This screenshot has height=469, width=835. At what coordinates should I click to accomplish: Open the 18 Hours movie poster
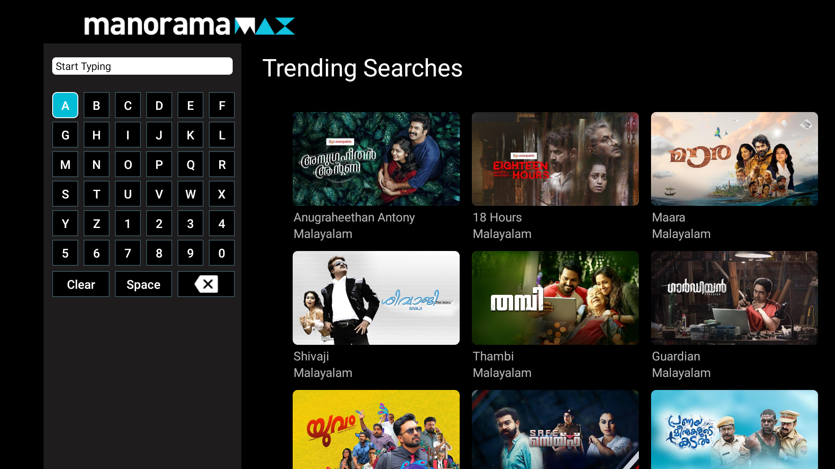coord(555,159)
